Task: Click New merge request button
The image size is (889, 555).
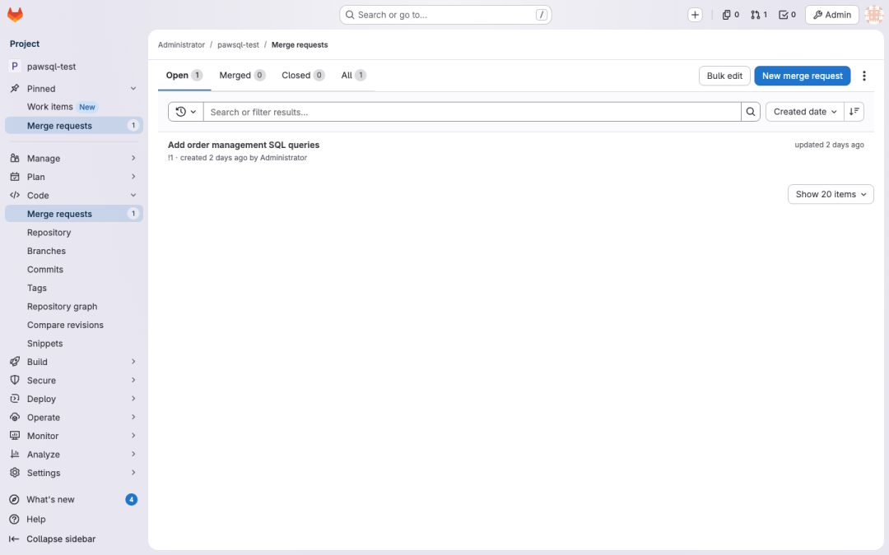Action: (803, 76)
